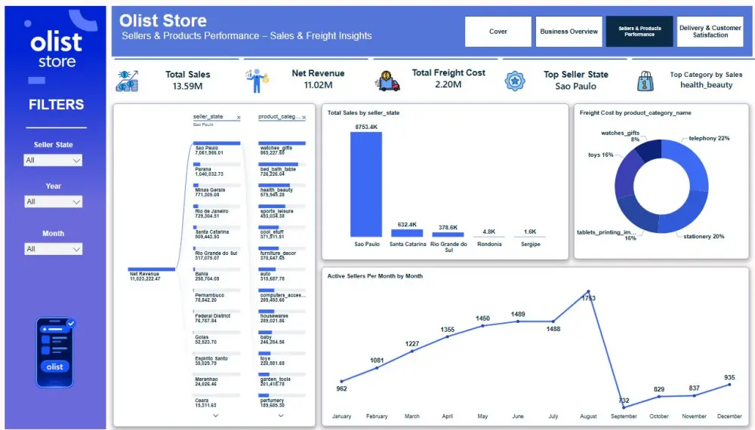Screen dimensions: 755x430
Task: Select the Minas Gerais tree node
Action: 217,190
